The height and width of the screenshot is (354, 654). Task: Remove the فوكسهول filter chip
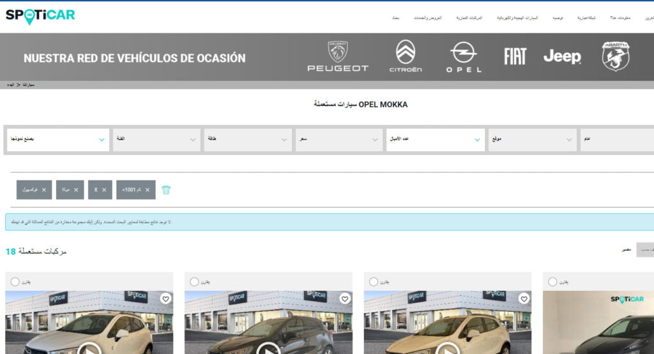(x=44, y=190)
